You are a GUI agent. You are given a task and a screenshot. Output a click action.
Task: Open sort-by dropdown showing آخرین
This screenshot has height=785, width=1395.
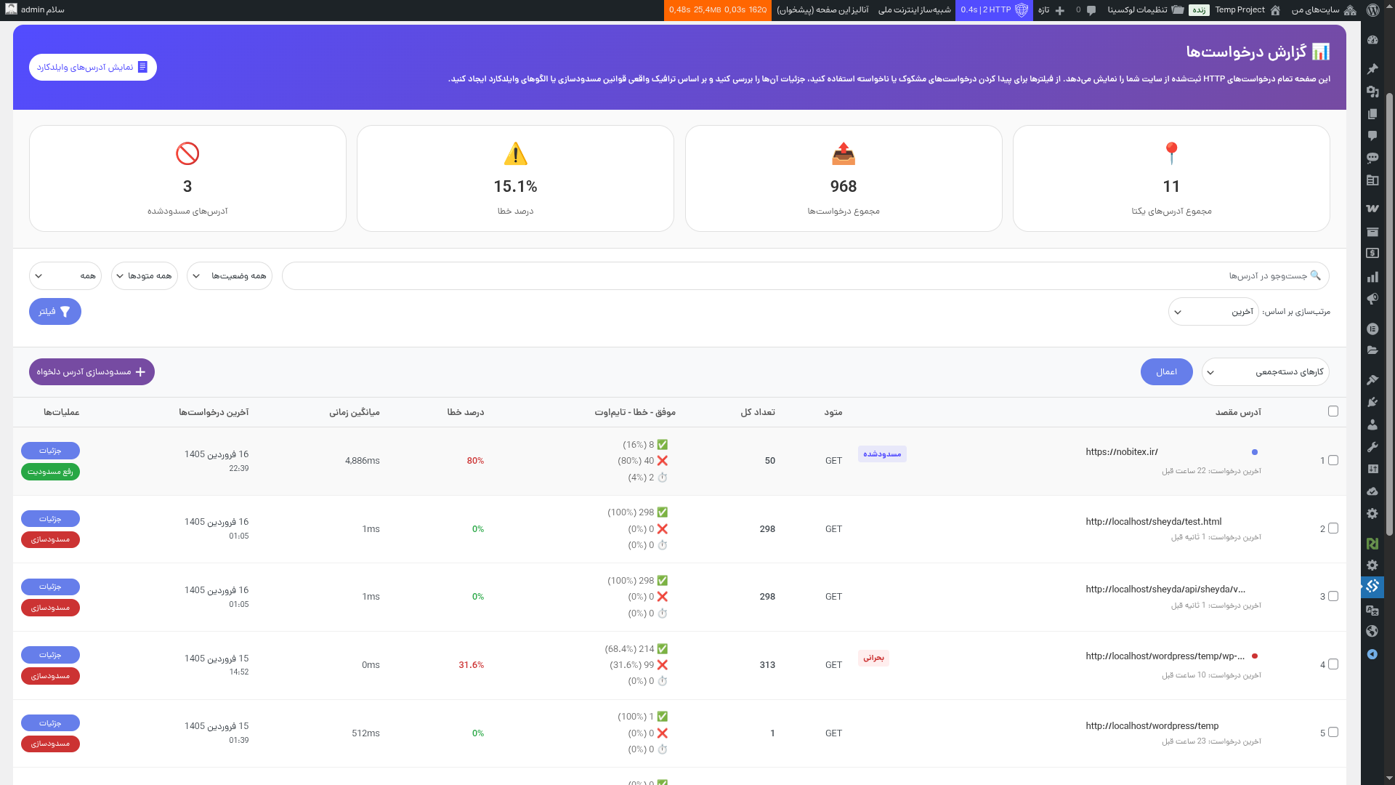tap(1213, 312)
